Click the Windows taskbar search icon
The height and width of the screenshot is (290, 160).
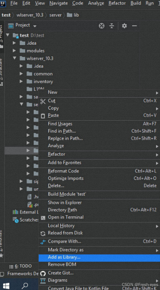tap(25, 286)
